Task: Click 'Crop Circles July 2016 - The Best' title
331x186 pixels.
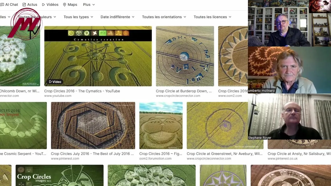Action: pos(92,154)
